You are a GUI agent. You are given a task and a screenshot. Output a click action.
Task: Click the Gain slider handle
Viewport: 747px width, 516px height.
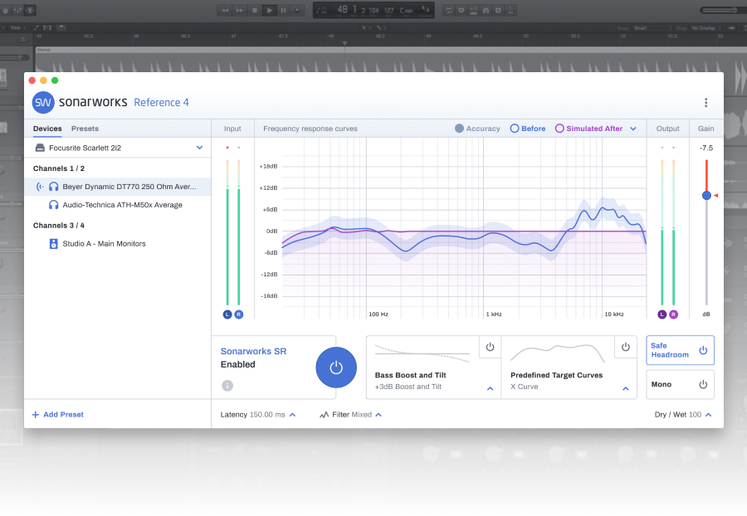(x=706, y=195)
